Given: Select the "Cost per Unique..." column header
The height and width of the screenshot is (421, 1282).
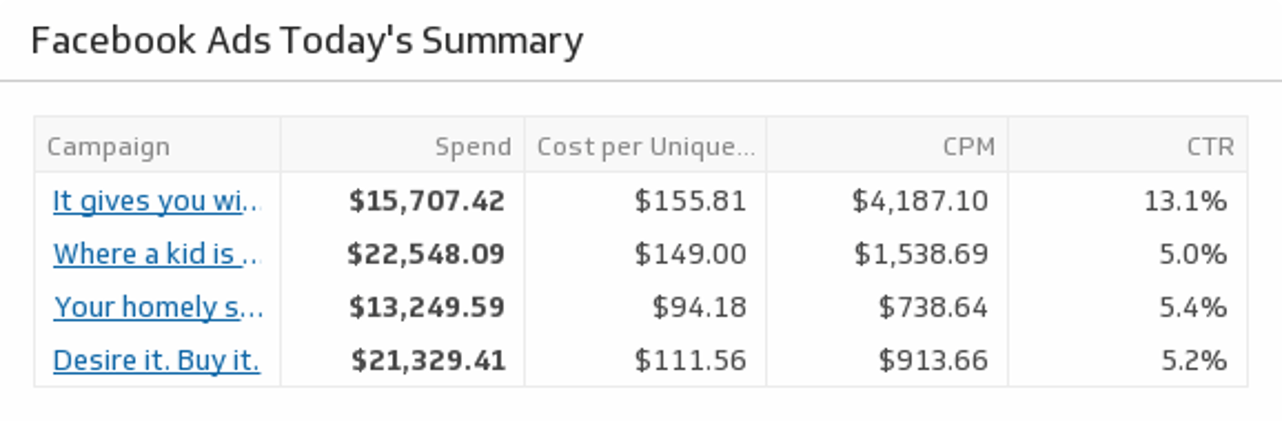Looking at the screenshot, I should [646, 147].
